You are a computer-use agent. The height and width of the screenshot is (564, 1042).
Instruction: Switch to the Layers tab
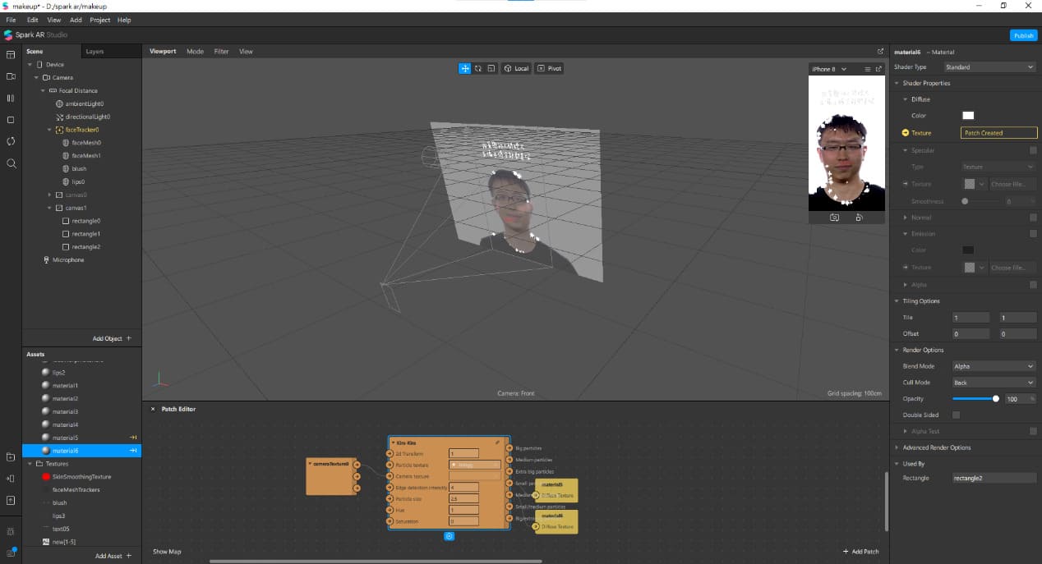tap(95, 51)
